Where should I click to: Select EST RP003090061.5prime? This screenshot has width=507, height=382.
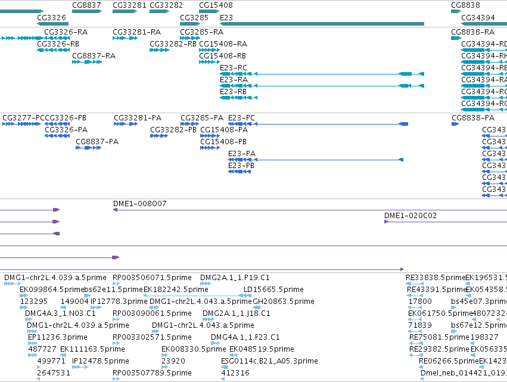116,319
